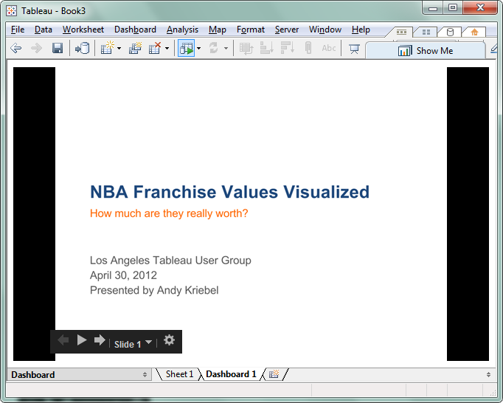Open the Slide 1 selector dropdown
Viewport: 503px width, 403px height.
133,344
